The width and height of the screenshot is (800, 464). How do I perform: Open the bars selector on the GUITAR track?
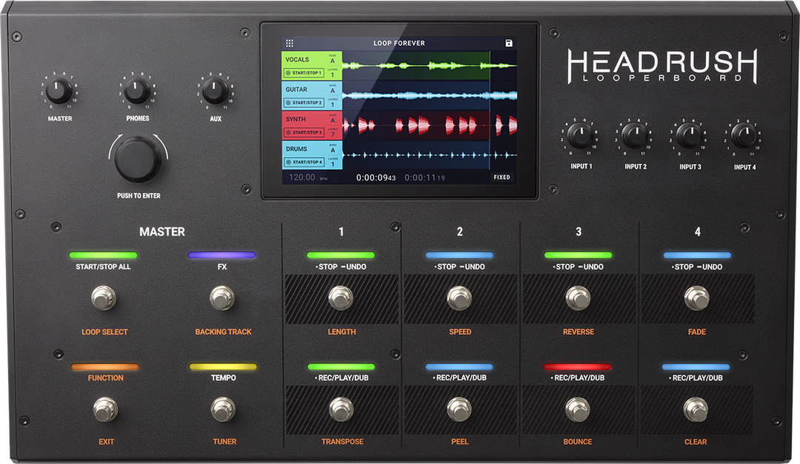[x=333, y=90]
